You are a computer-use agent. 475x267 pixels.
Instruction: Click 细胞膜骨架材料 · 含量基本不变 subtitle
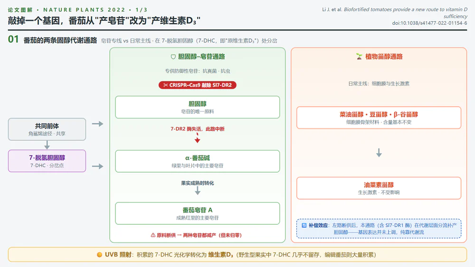click(379, 122)
